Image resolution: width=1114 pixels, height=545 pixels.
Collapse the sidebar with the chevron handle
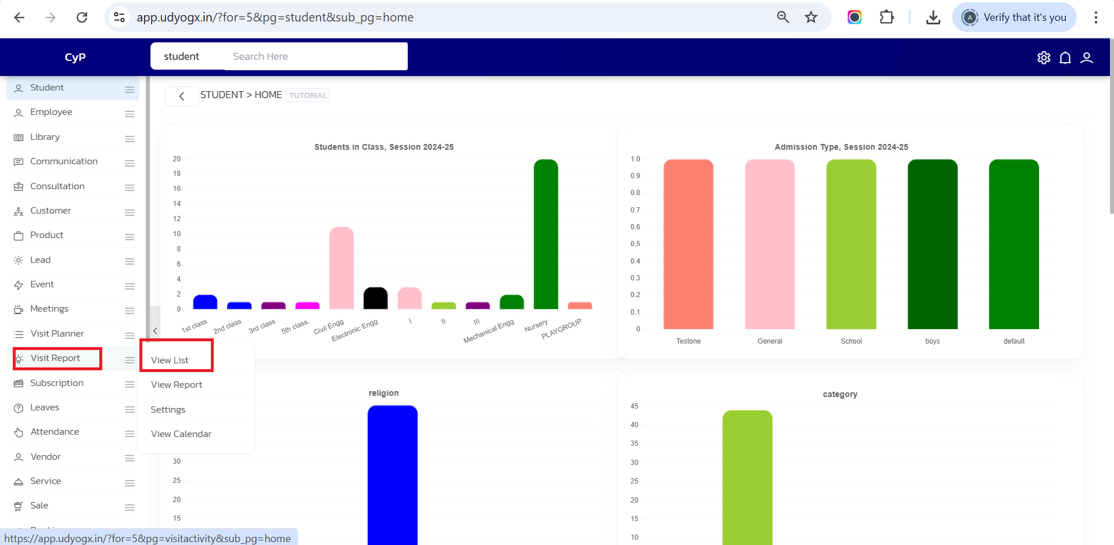click(x=155, y=331)
